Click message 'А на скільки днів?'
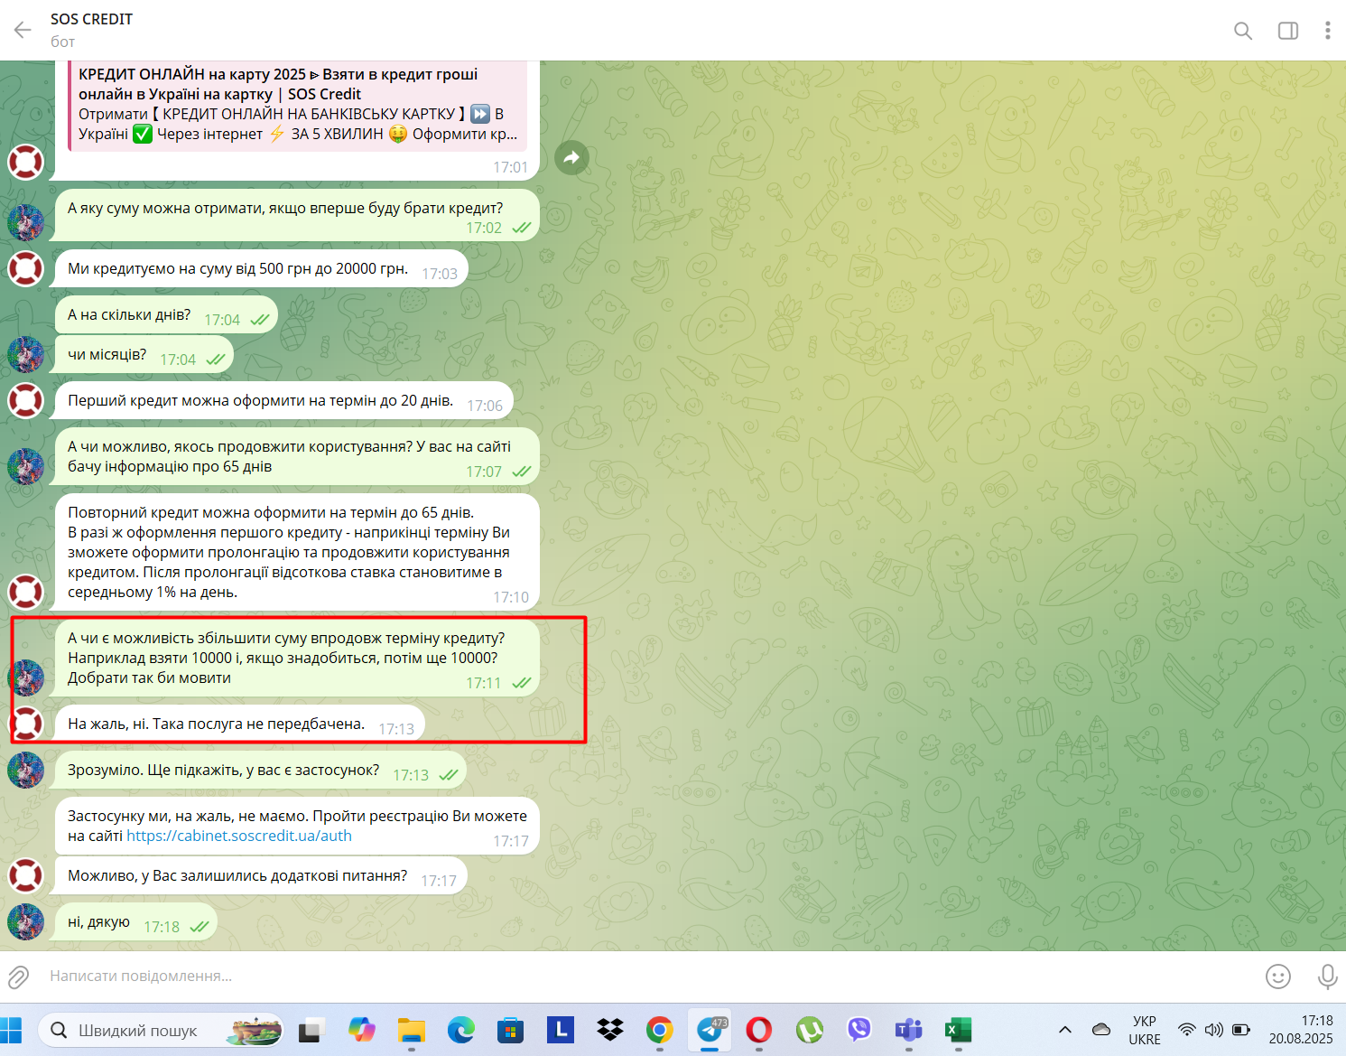1346x1056 pixels. pyautogui.click(x=166, y=315)
